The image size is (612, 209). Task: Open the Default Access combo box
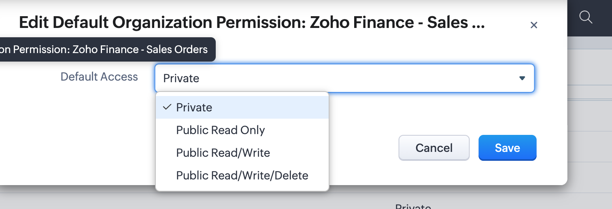344,78
